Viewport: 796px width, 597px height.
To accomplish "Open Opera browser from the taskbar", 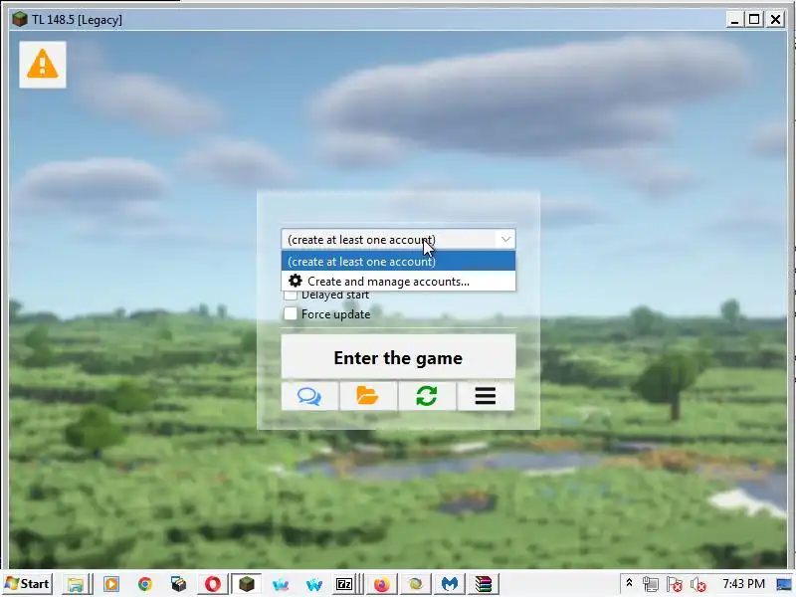I will (213, 584).
